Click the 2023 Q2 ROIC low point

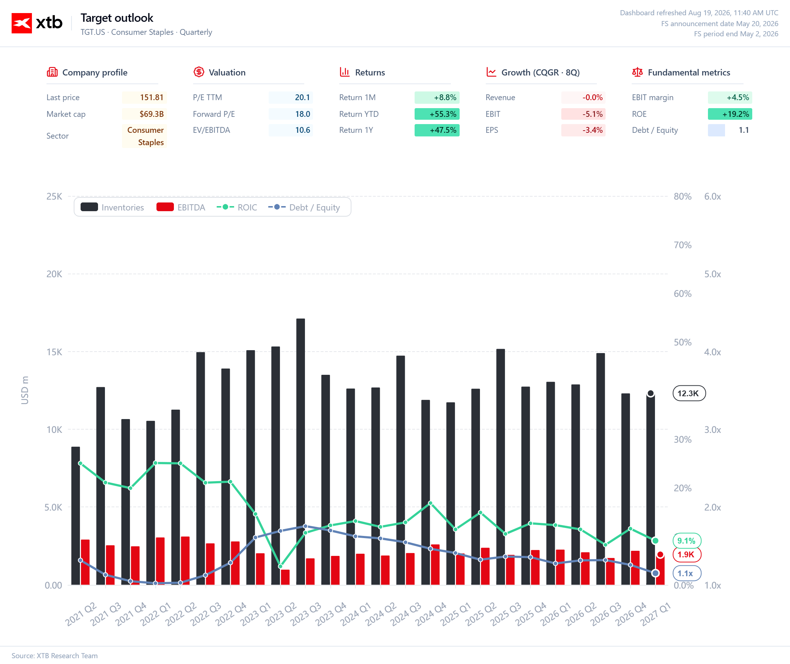point(280,566)
